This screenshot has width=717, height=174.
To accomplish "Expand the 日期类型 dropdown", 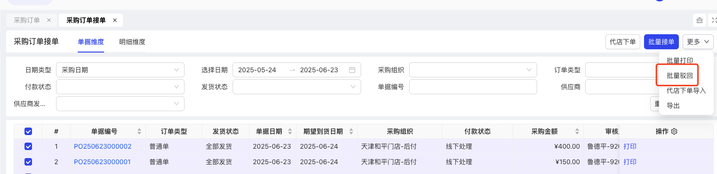I will pyautogui.click(x=120, y=70).
